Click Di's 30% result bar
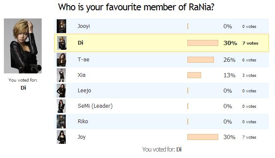The height and width of the screenshot is (158, 275). [203, 43]
